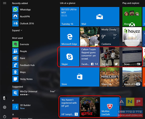Screen dimensions: 145x119
Task: Open McAfee LiveSafe tile
Action: click(110, 107)
